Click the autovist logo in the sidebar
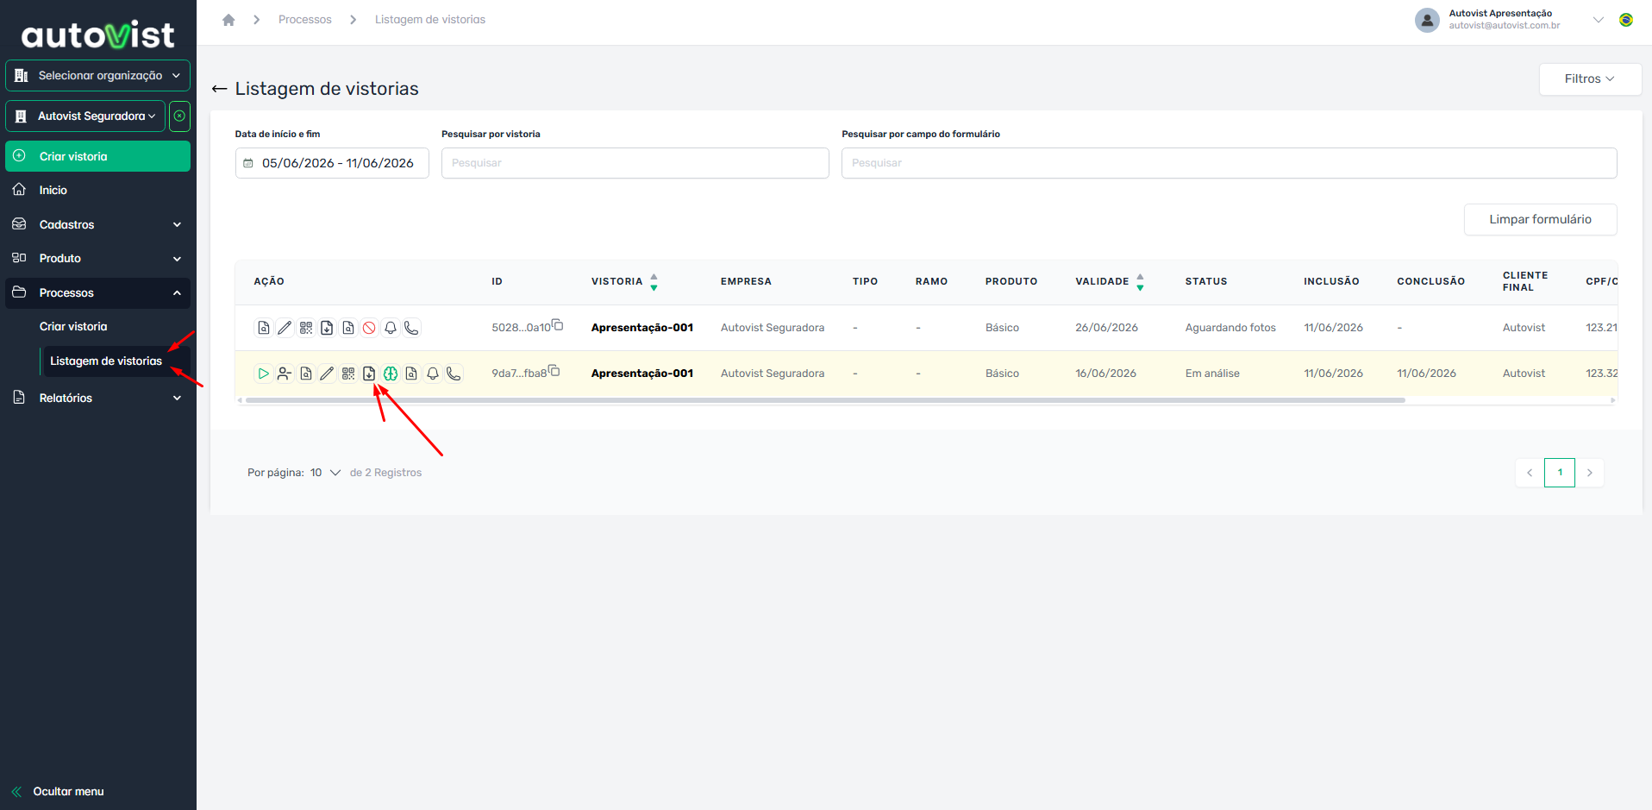This screenshot has width=1652, height=810. point(97,35)
